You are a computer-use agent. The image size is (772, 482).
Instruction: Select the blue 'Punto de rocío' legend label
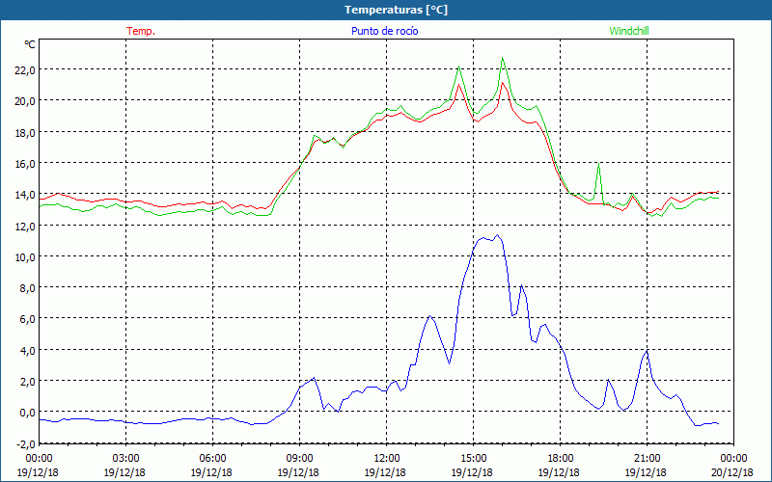(x=384, y=31)
